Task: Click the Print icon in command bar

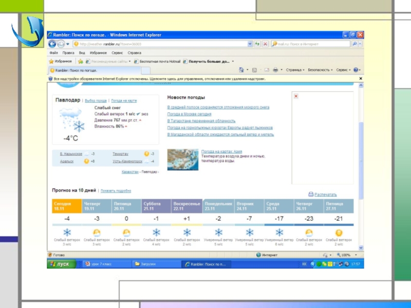Action: (x=275, y=70)
